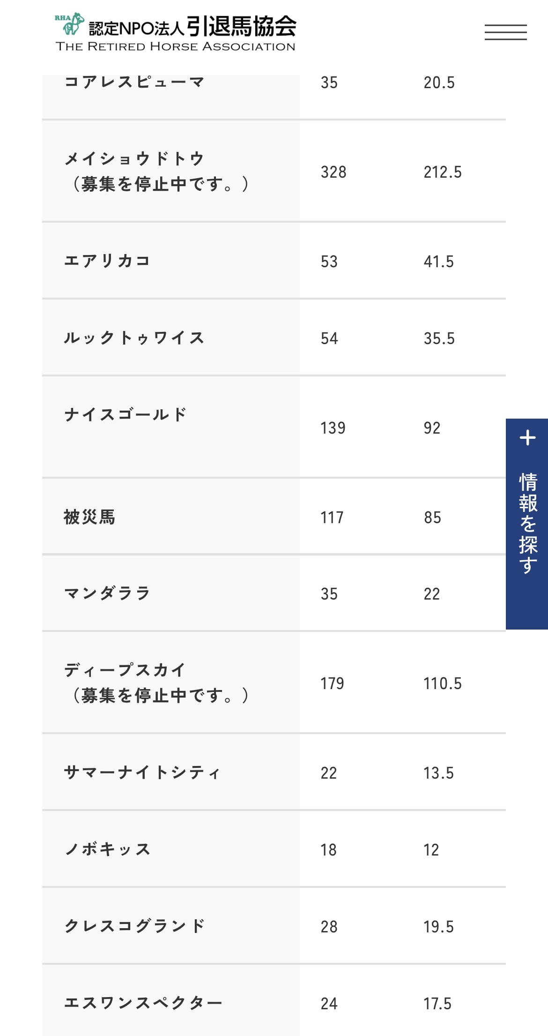The height and width of the screenshot is (1036, 548).
Task: Select the メイショウドトウ row name
Action: tap(134, 158)
